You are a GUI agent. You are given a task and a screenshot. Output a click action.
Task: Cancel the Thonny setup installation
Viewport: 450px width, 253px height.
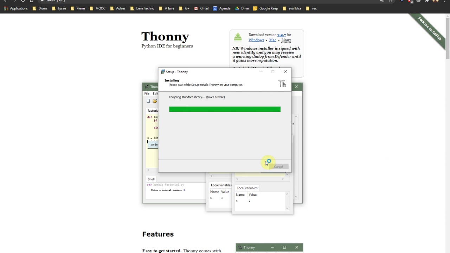278,167
